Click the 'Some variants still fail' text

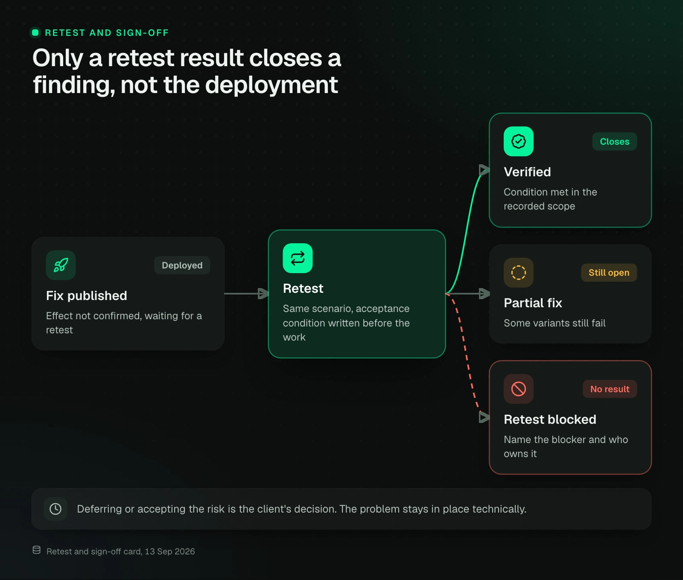click(555, 323)
